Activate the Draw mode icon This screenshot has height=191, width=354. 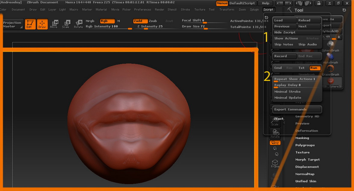(42, 24)
